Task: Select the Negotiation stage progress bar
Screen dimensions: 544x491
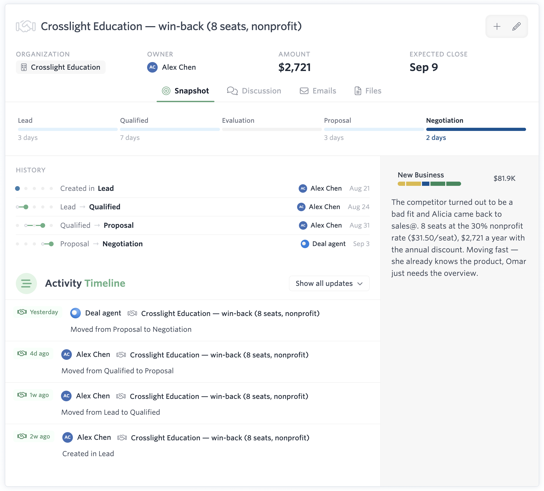Action: click(476, 130)
